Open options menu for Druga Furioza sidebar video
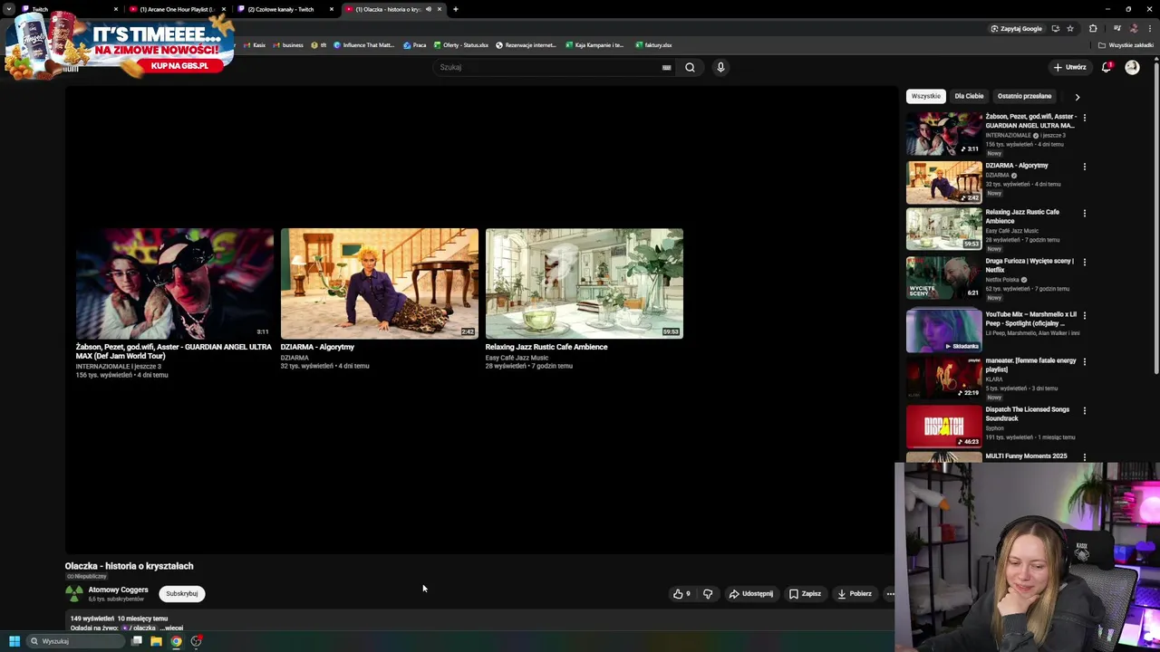This screenshot has width=1160, height=652. [1084, 263]
